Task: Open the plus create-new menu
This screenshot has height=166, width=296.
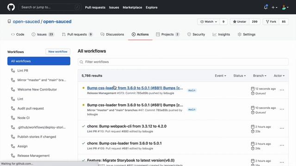Action: 274,7
